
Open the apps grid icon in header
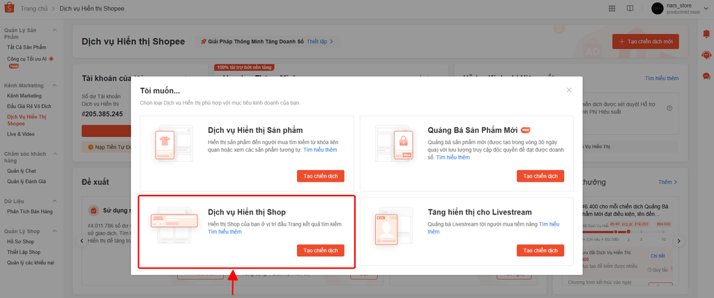[x=612, y=8]
